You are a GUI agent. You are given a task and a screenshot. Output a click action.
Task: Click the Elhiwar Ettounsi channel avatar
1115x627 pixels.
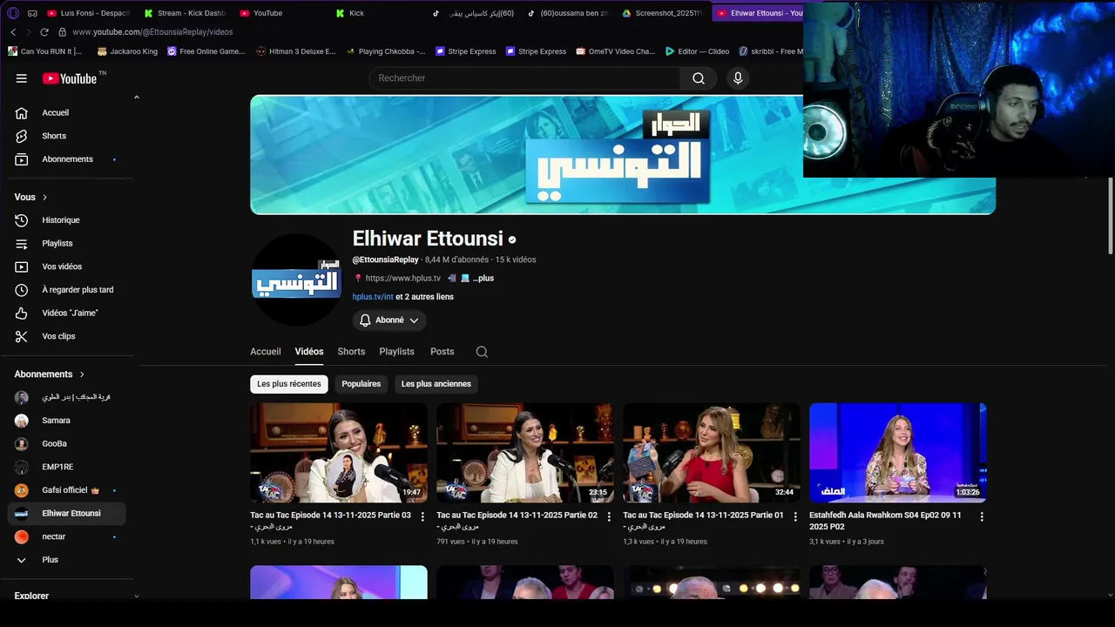point(296,280)
